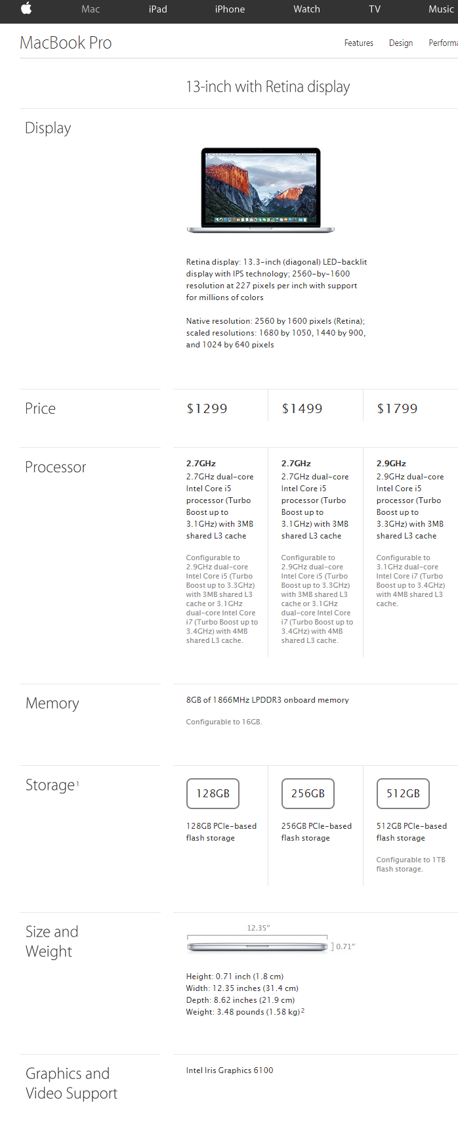
Task: Go to the Music section
Action: tap(441, 9)
